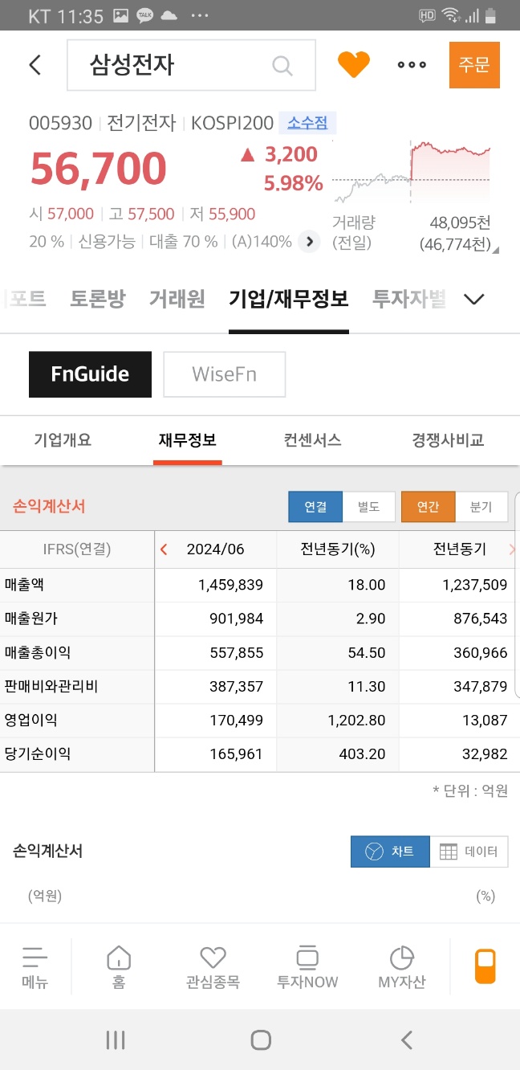Switch to 분기 quarterly toggle
Image resolution: width=520 pixels, height=1070 pixels.
pyautogui.click(x=481, y=507)
